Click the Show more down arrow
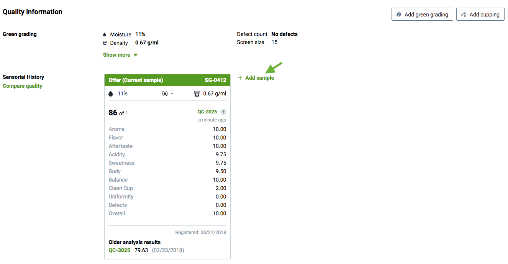The image size is (508, 264). click(135, 55)
